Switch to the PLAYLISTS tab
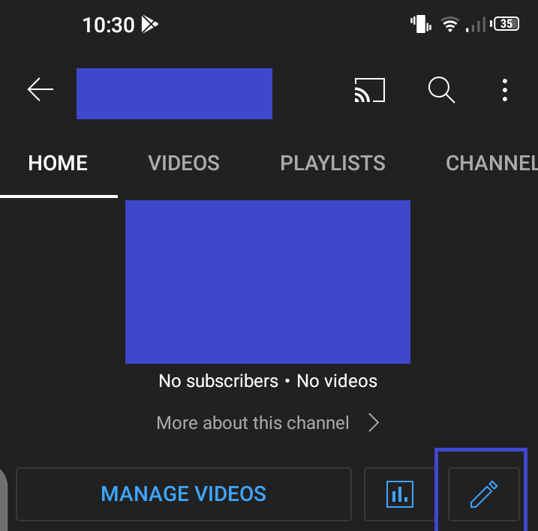538x531 pixels. pyautogui.click(x=332, y=163)
